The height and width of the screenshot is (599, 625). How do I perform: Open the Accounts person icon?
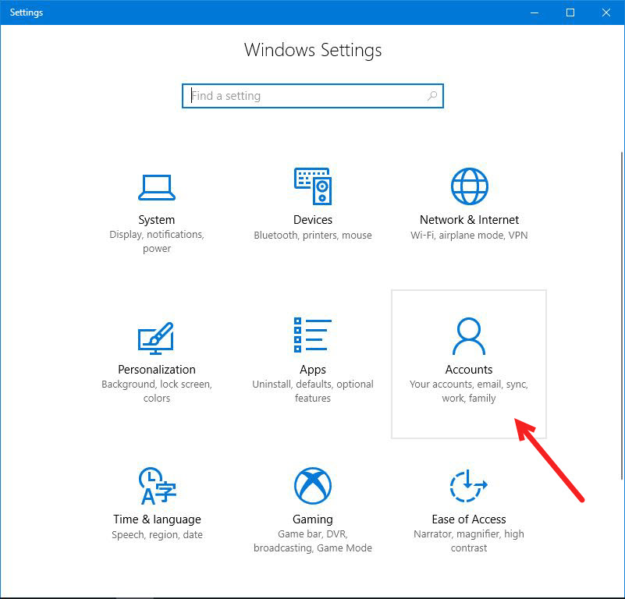pos(469,336)
